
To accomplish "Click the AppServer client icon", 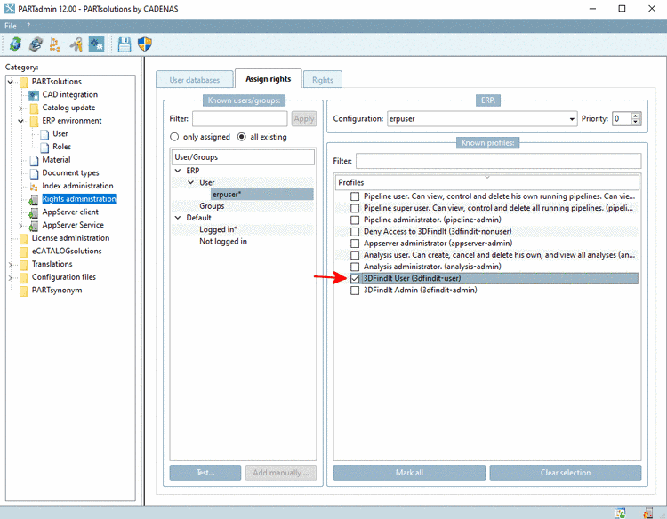I will [x=34, y=212].
